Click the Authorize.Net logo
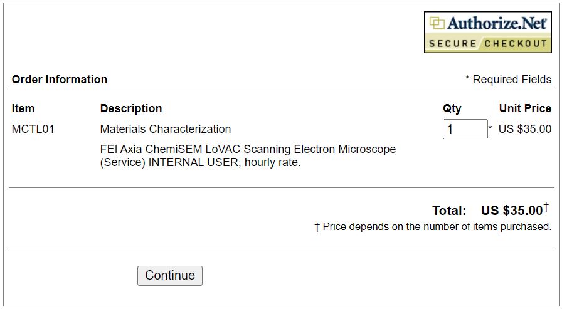562x309 pixels. pos(487,24)
